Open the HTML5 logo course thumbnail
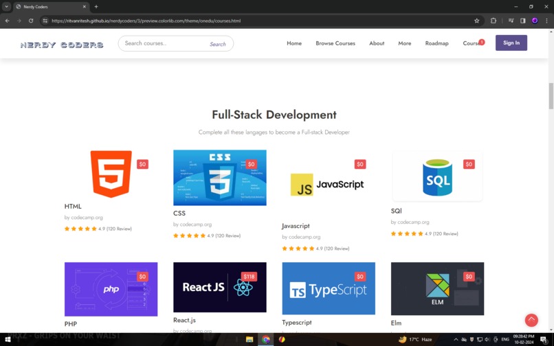The height and width of the screenshot is (346, 554). pos(111,174)
